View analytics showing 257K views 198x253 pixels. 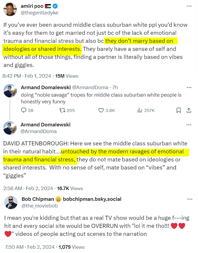[x=140, y=110]
